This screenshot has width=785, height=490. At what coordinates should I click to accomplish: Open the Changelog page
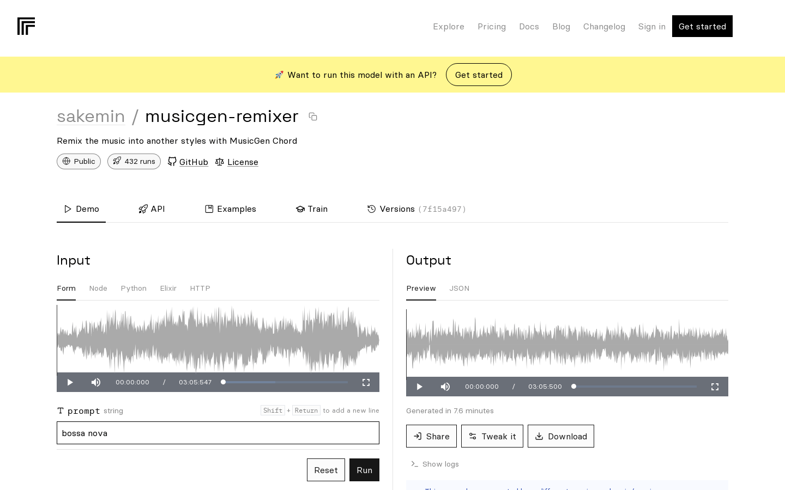click(x=604, y=27)
